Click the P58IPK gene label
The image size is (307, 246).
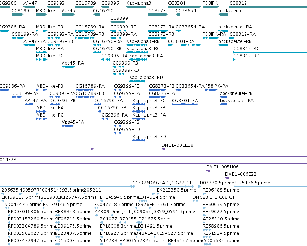tap(210, 3)
